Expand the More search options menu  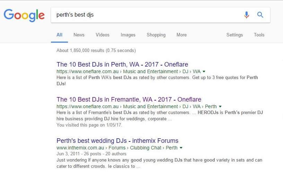coord(182,35)
